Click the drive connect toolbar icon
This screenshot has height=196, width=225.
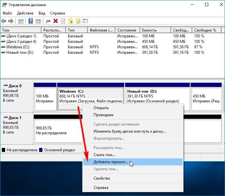tap(48, 21)
